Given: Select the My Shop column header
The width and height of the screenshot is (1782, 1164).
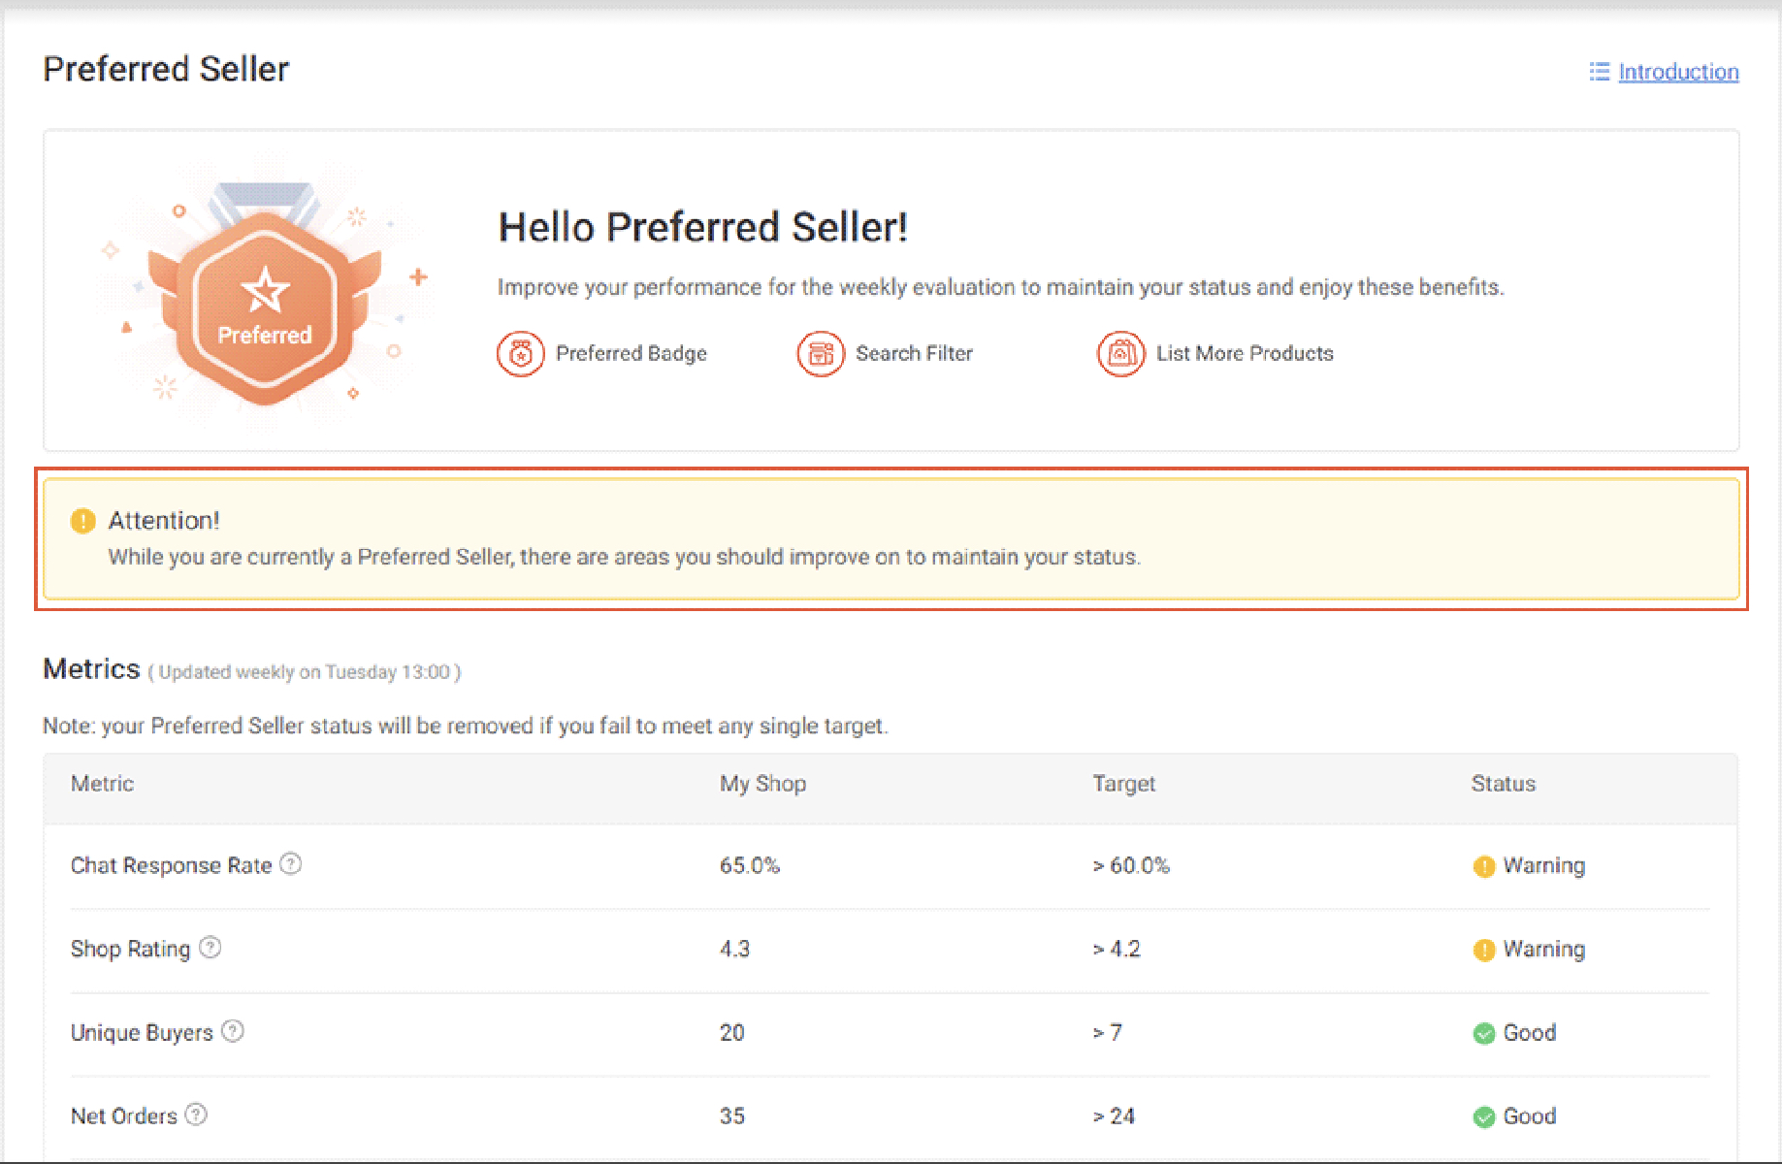Looking at the screenshot, I should (x=762, y=783).
